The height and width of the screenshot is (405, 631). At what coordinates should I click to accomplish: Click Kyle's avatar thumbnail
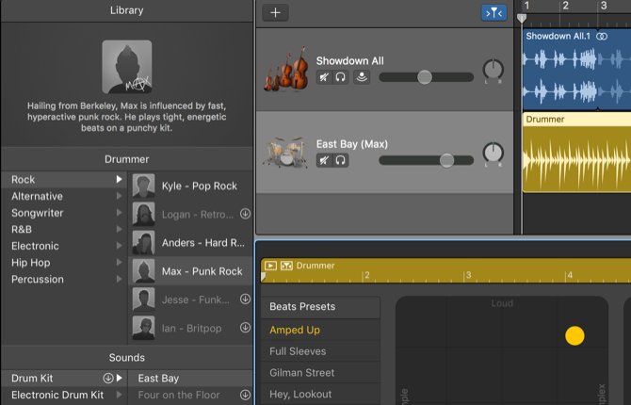click(x=144, y=186)
